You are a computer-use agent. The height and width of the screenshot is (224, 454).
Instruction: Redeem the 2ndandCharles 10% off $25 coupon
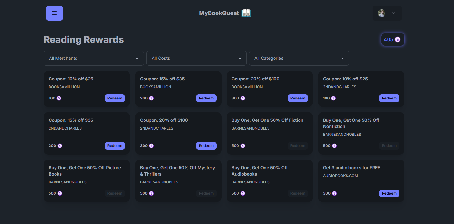[x=389, y=98]
